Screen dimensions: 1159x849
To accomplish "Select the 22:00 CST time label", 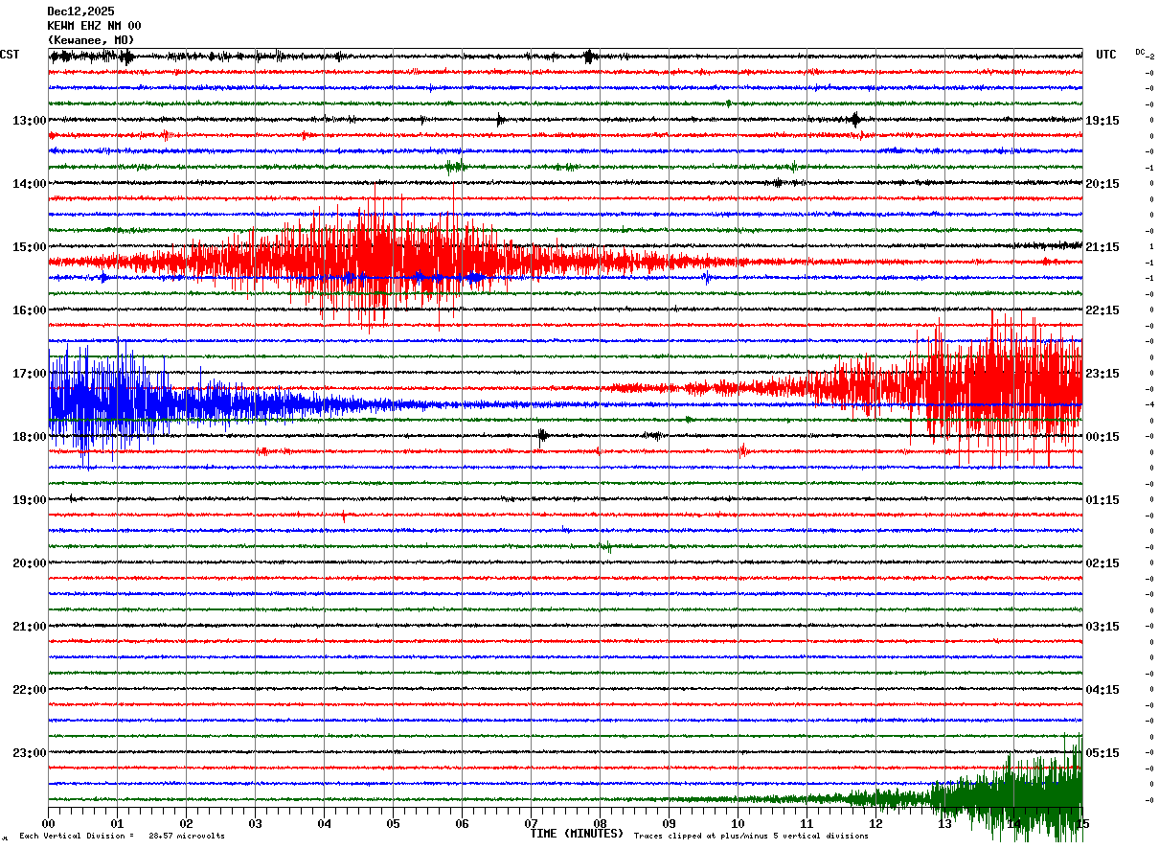I will click(x=29, y=690).
